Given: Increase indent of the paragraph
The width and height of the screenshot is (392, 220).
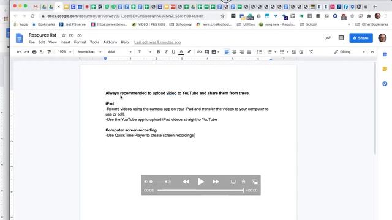Looking at the screenshot, I should [x=301, y=51].
